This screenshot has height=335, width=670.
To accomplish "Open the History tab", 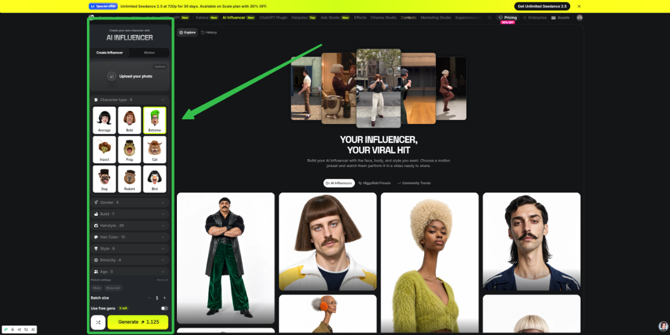I will point(209,33).
